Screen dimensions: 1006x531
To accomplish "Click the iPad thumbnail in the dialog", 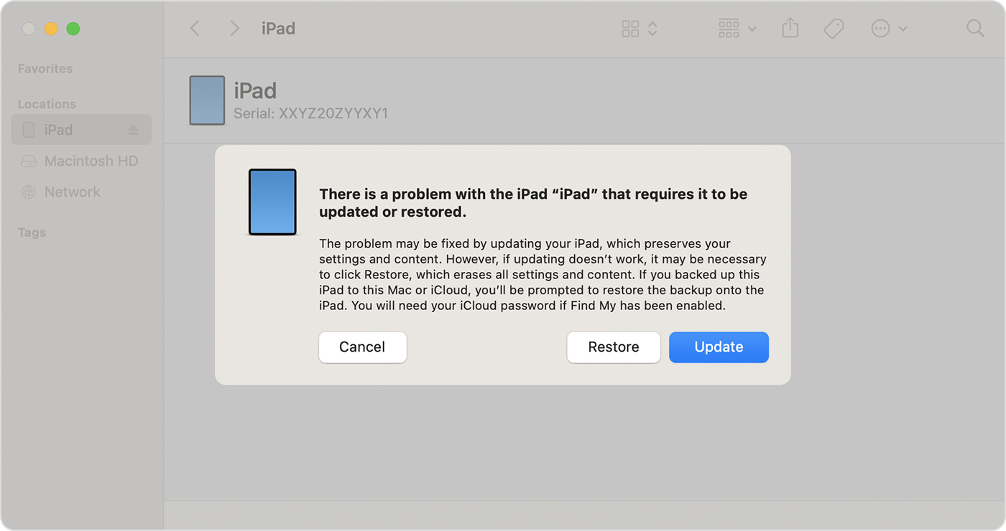I will pos(272,202).
